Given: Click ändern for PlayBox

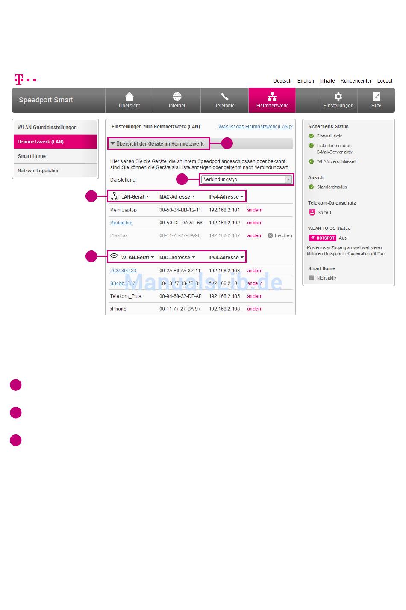Looking at the screenshot, I should click(x=255, y=235).
